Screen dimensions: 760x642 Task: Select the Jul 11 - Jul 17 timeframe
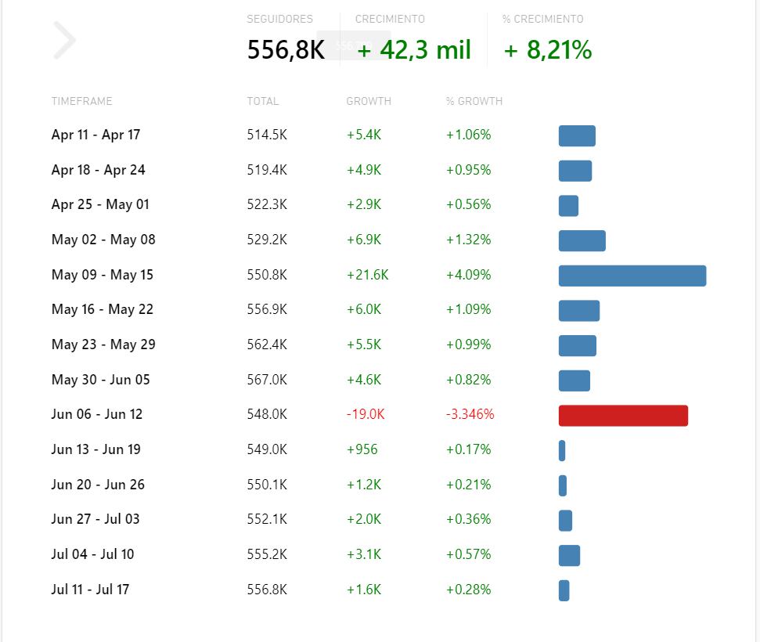coord(90,589)
